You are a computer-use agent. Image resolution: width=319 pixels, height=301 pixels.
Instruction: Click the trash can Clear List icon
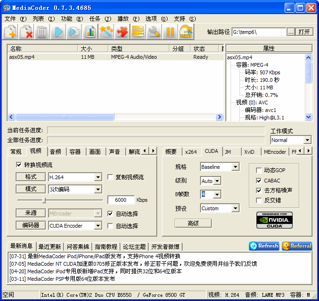click(x=42, y=32)
